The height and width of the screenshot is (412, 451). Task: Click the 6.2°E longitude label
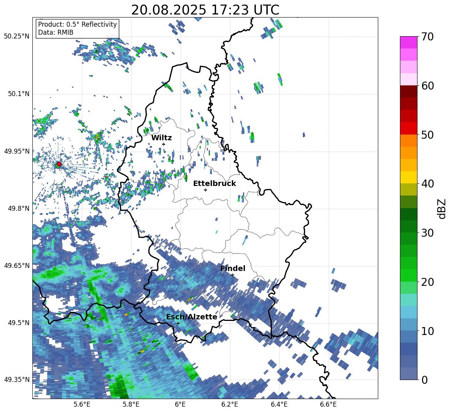pos(230,405)
